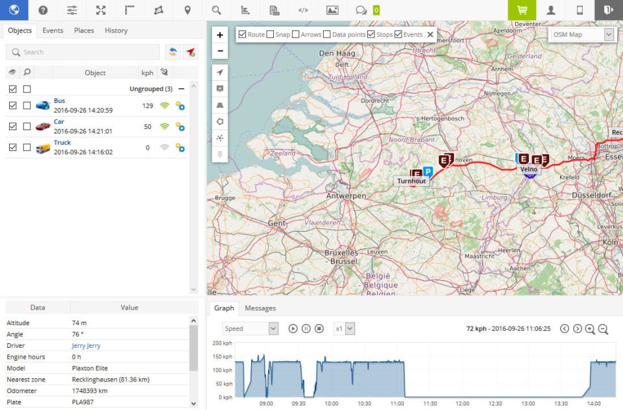Open the chat messages icon
The height and width of the screenshot is (410, 623).
coord(361,10)
